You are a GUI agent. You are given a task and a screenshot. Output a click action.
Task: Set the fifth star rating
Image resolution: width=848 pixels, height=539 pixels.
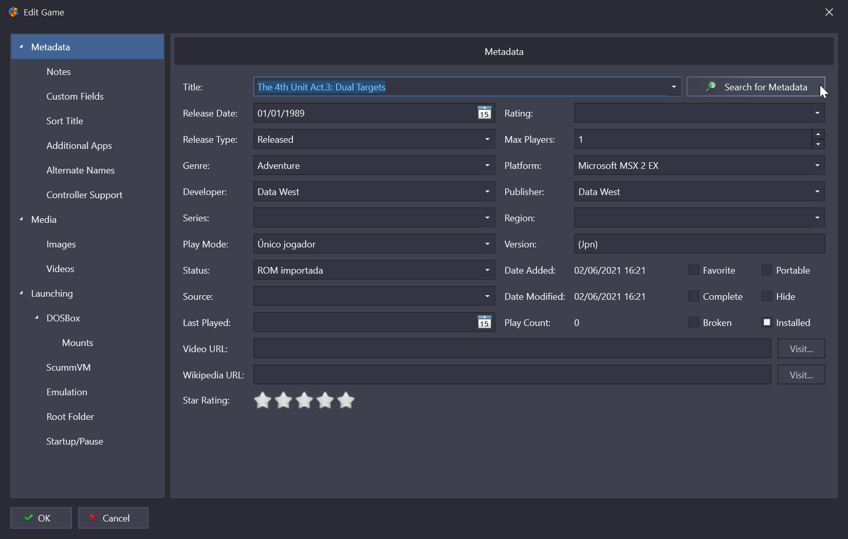click(346, 400)
